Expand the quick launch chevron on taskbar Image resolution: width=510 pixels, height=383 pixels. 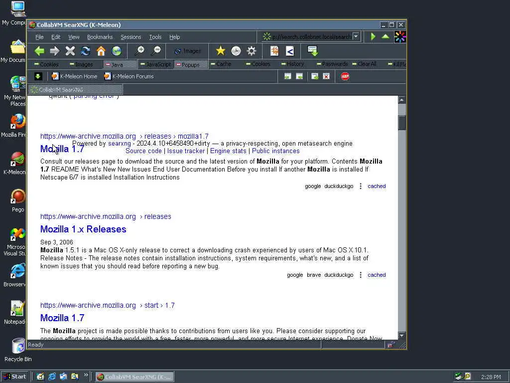pos(86,375)
